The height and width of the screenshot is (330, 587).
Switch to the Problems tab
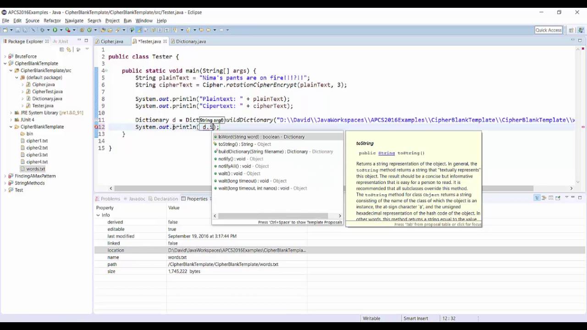tap(107, 198)
